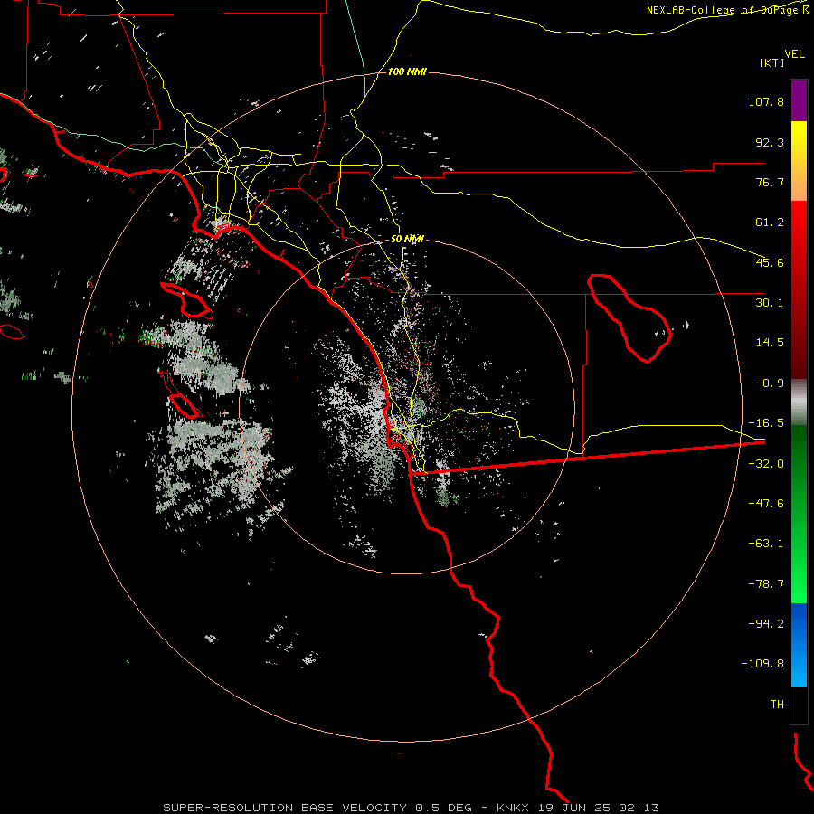Click the bright green segment of the color bar
Image resolution: width=814 pixels, height=814 pixels.
[799, 514]
